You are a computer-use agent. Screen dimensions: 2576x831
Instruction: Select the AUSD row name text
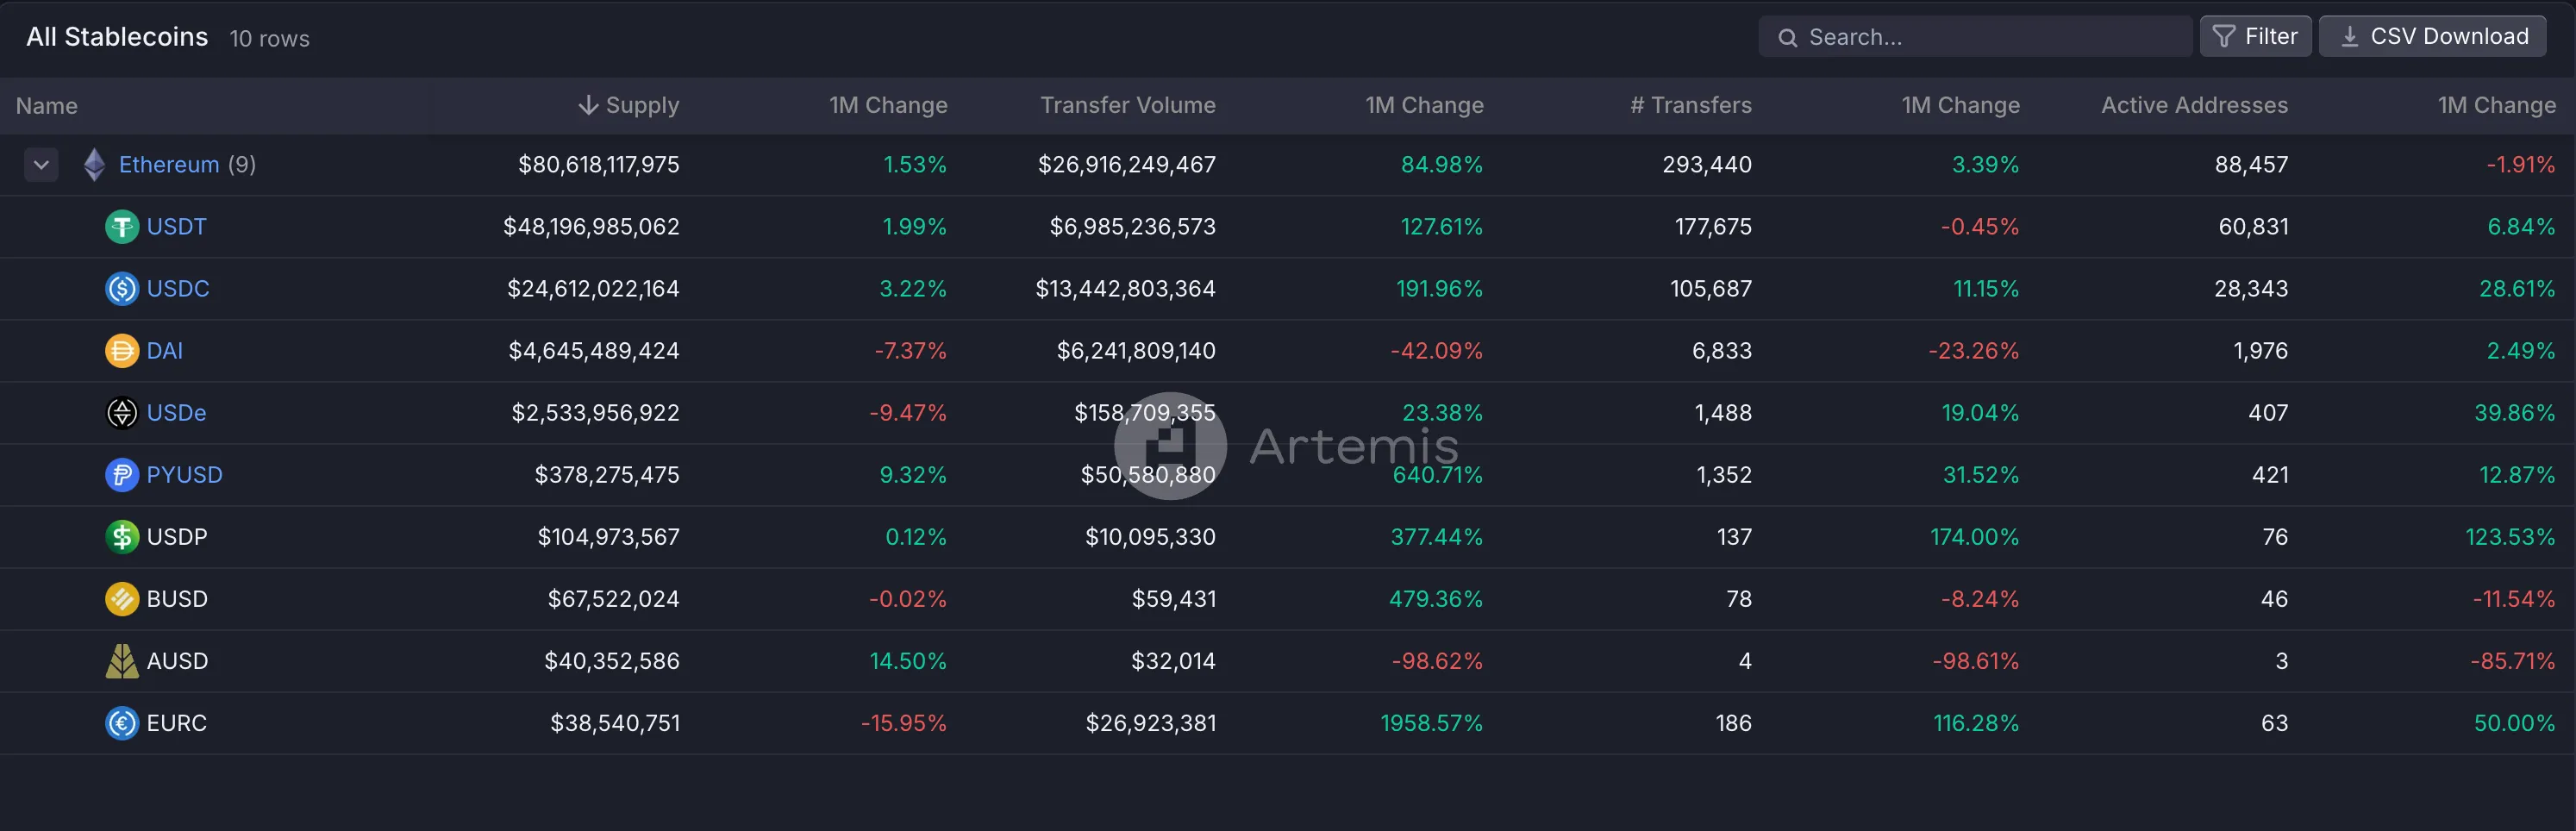click(x=177, y=661)
